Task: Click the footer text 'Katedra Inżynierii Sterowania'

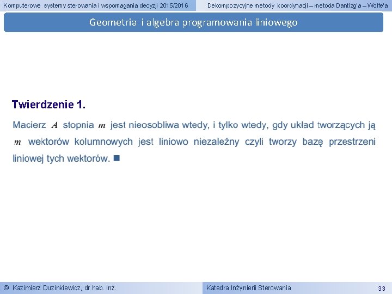Action: tap(248, 288)
